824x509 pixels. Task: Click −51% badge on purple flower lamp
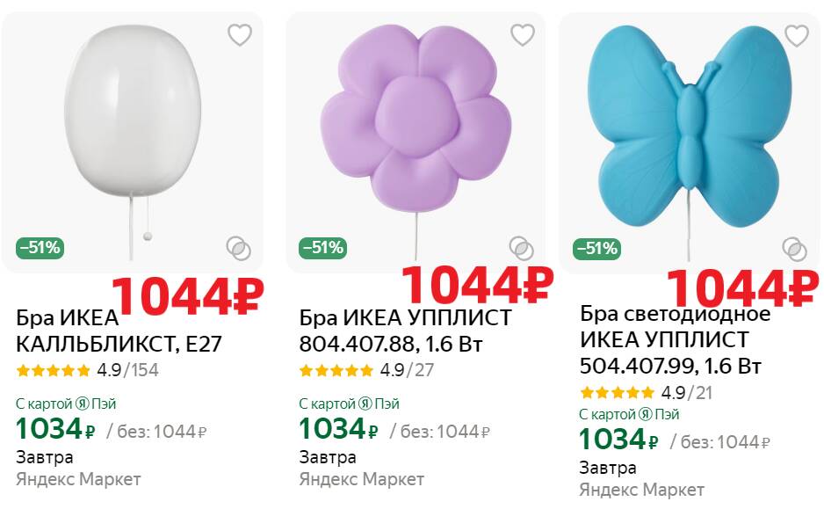(x=323, y=248)
